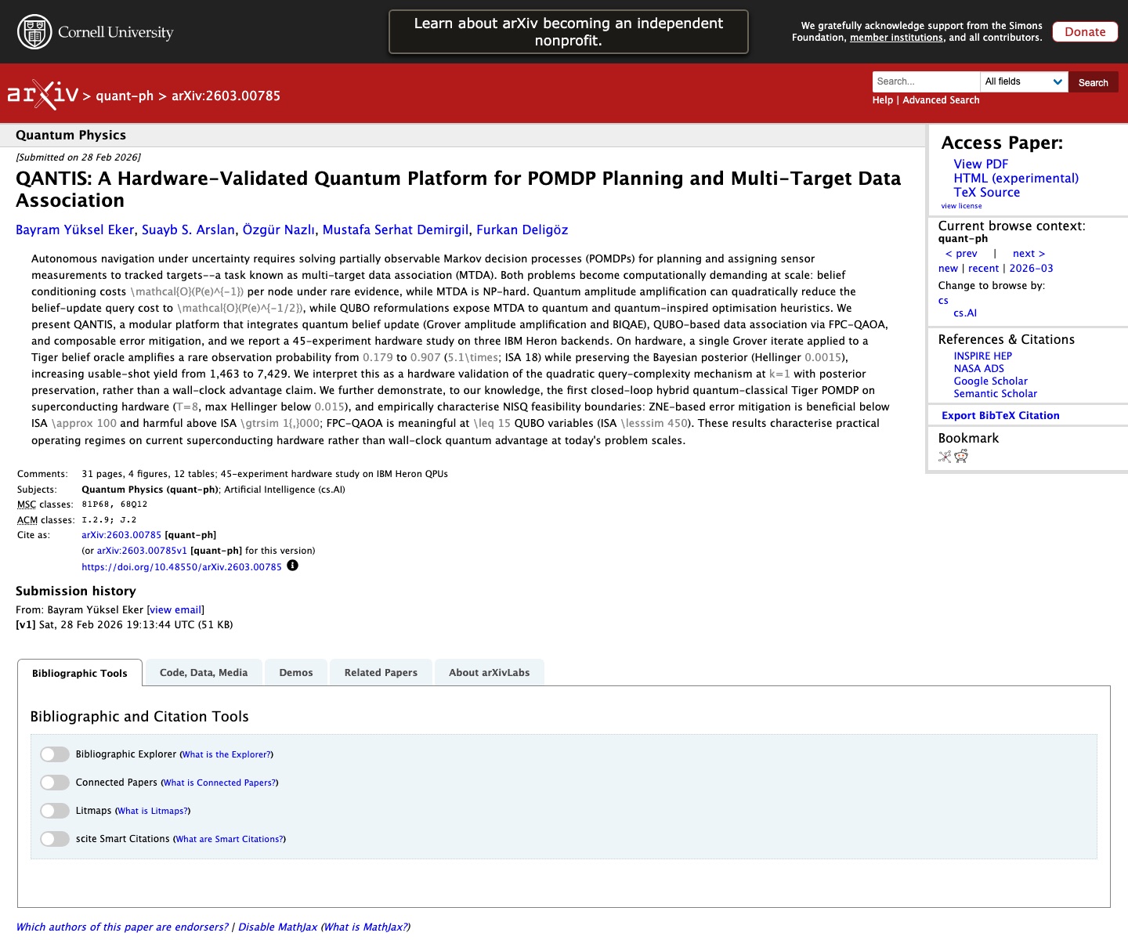
Task: Click the Donate button
Action: [1085, 32]
